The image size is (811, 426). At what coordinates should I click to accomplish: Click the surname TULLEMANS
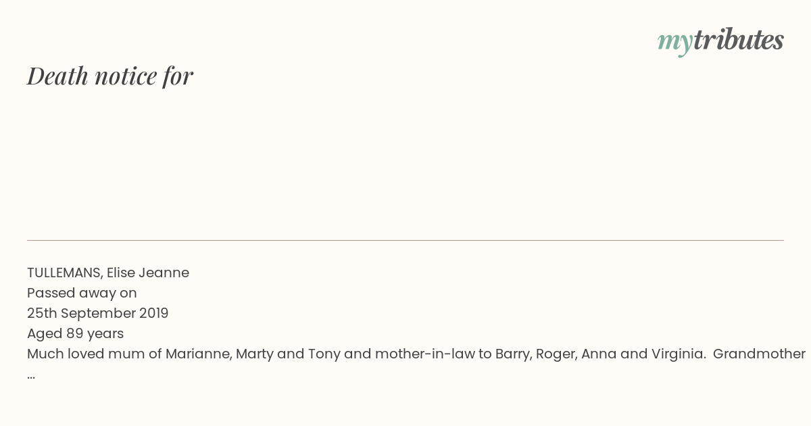(64, 273)
